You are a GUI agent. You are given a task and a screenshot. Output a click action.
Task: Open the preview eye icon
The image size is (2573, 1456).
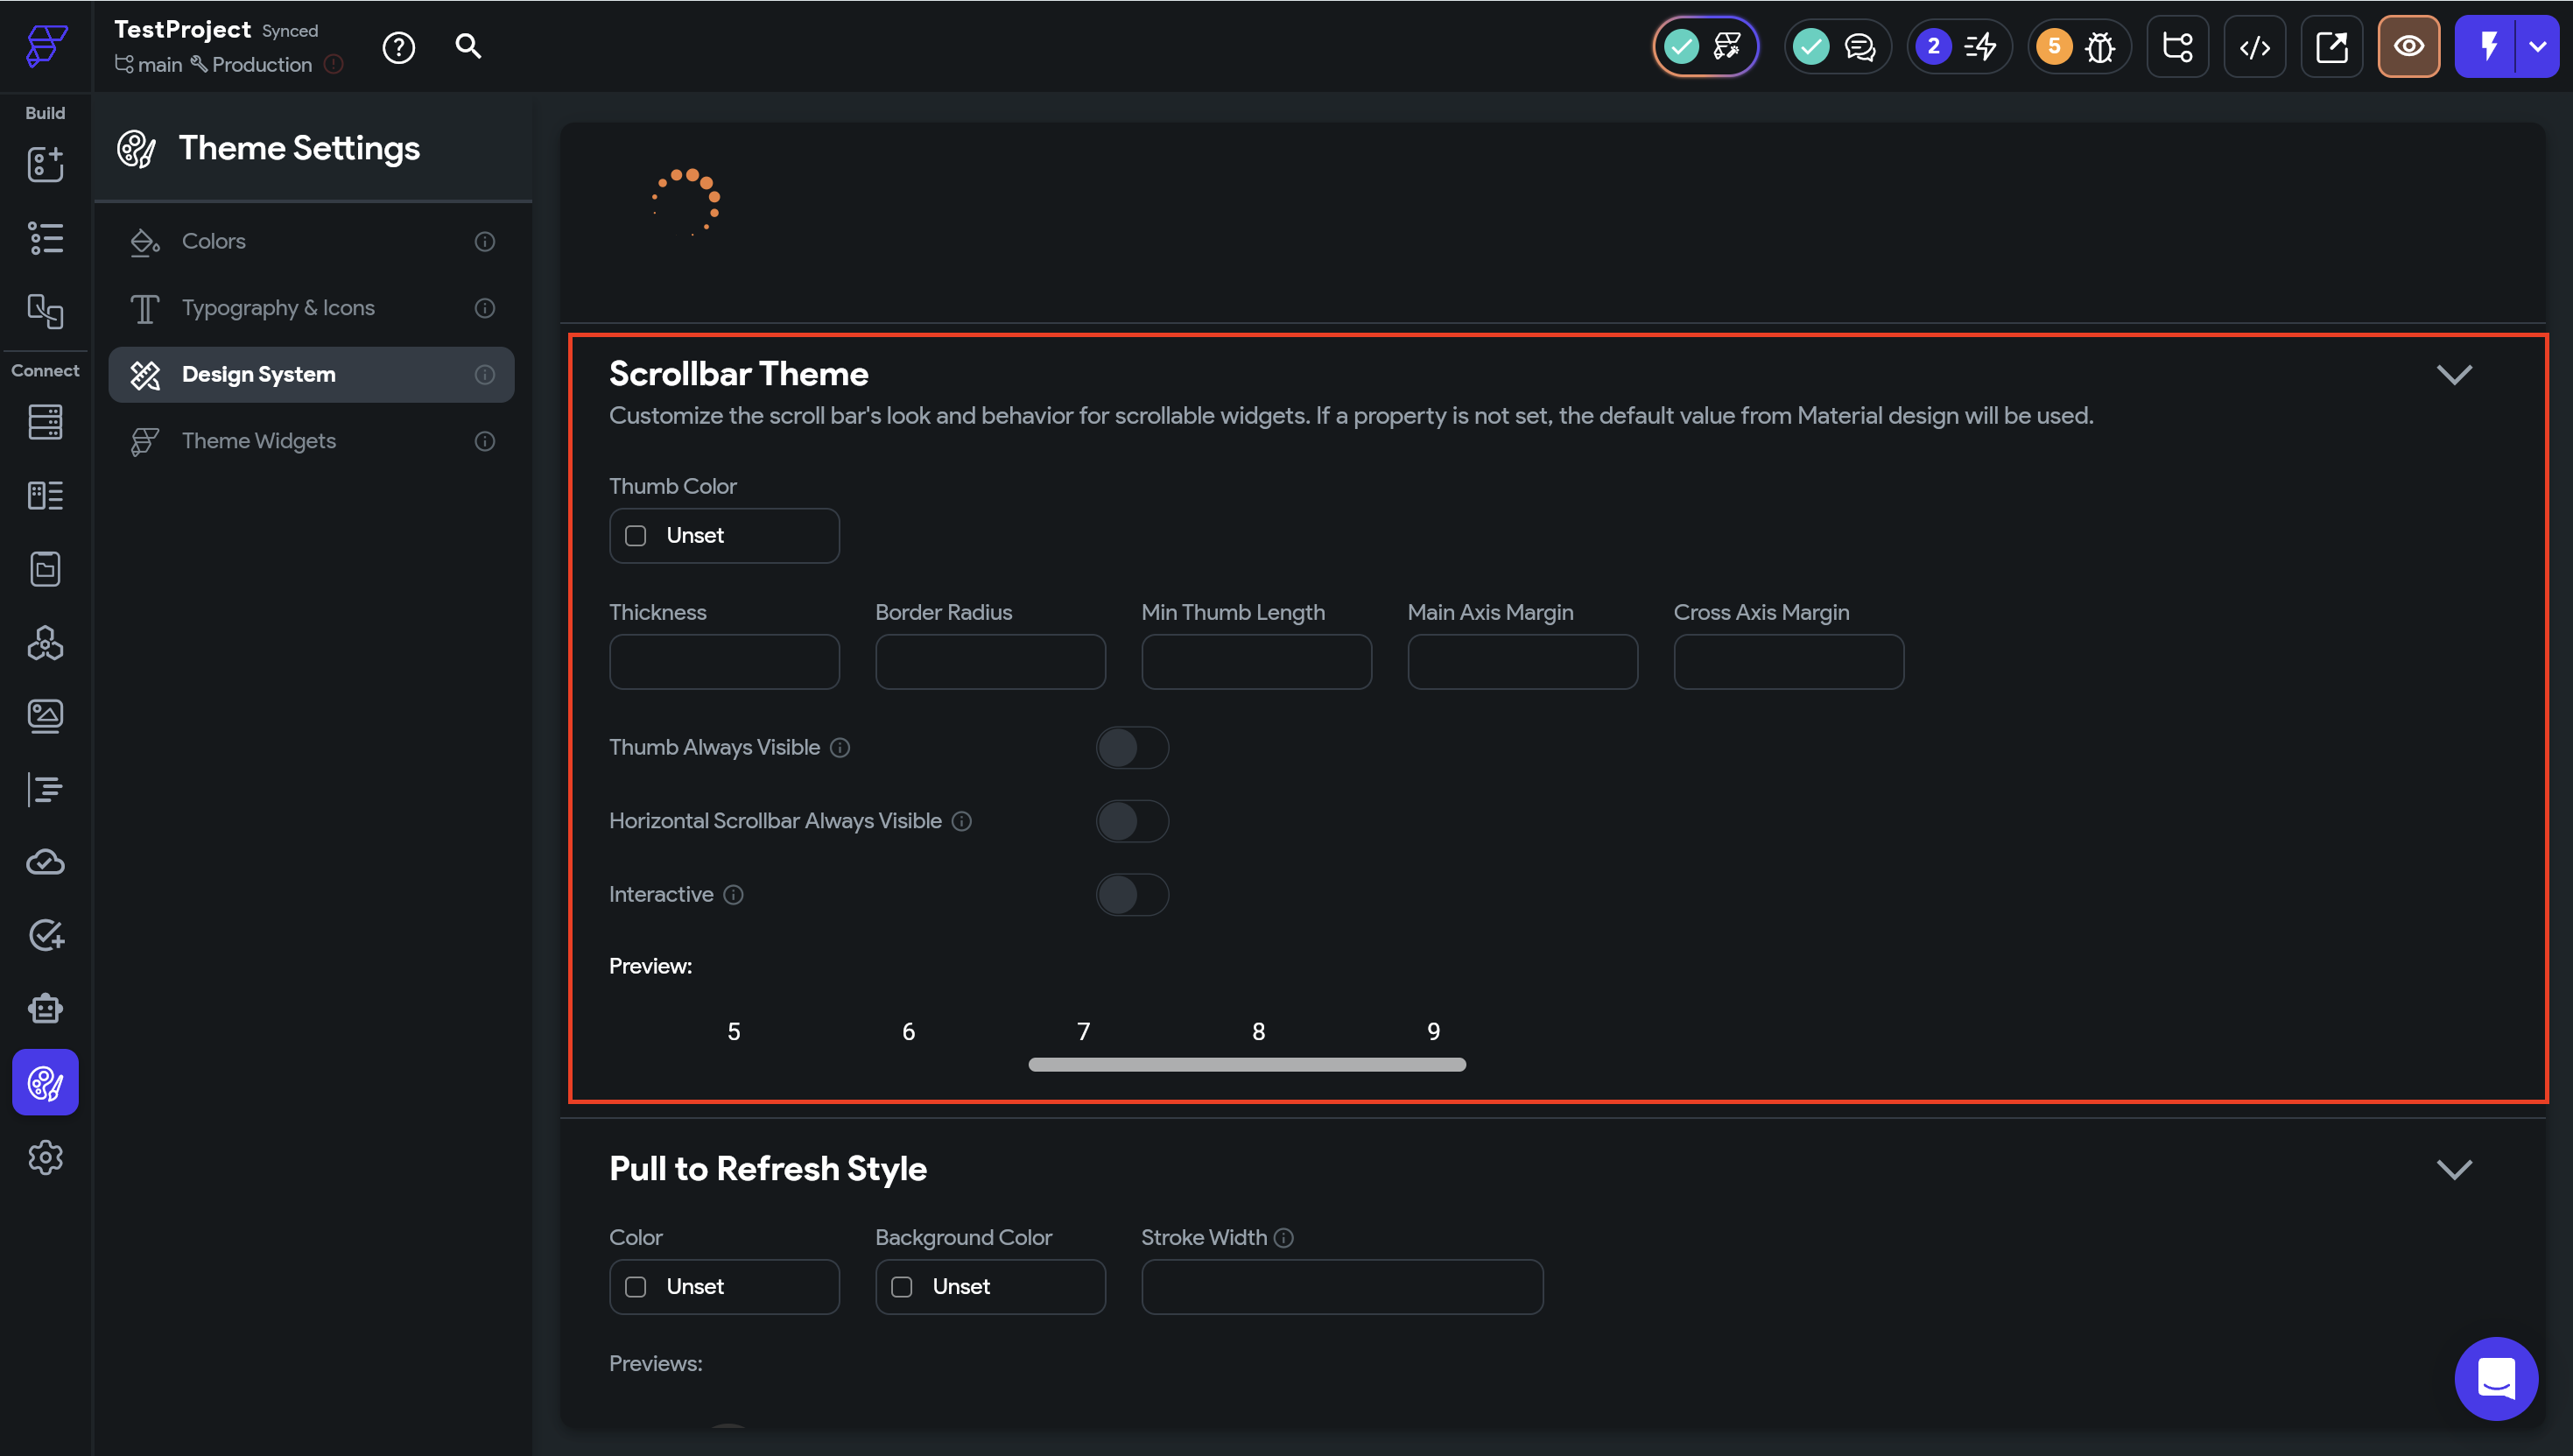pyautogui.click(x=2408, y=47)
